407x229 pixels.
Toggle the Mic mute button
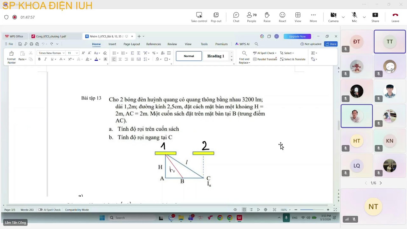(354, 17)
